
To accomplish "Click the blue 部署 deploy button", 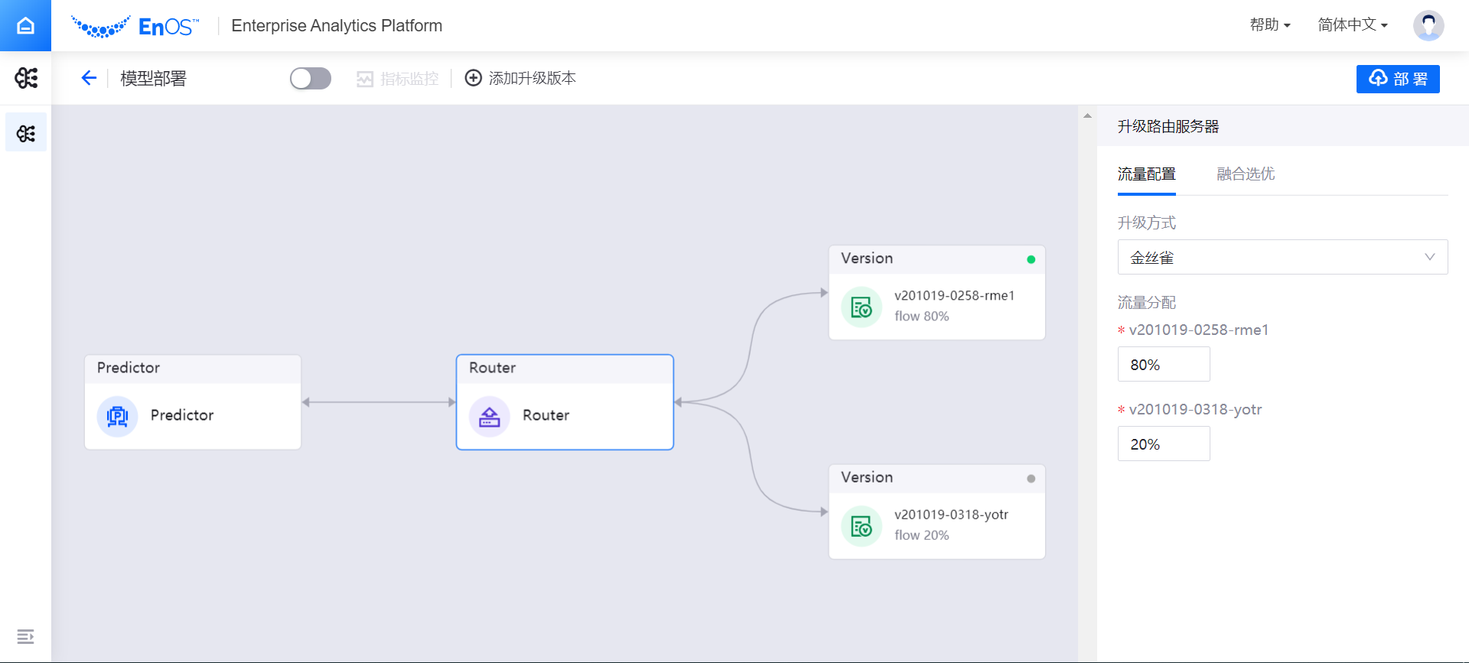I will pyautogui.click(x=1397, y=79).
